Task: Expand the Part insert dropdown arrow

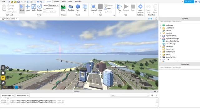Action: pyautogui.click(x=78, y=12)
